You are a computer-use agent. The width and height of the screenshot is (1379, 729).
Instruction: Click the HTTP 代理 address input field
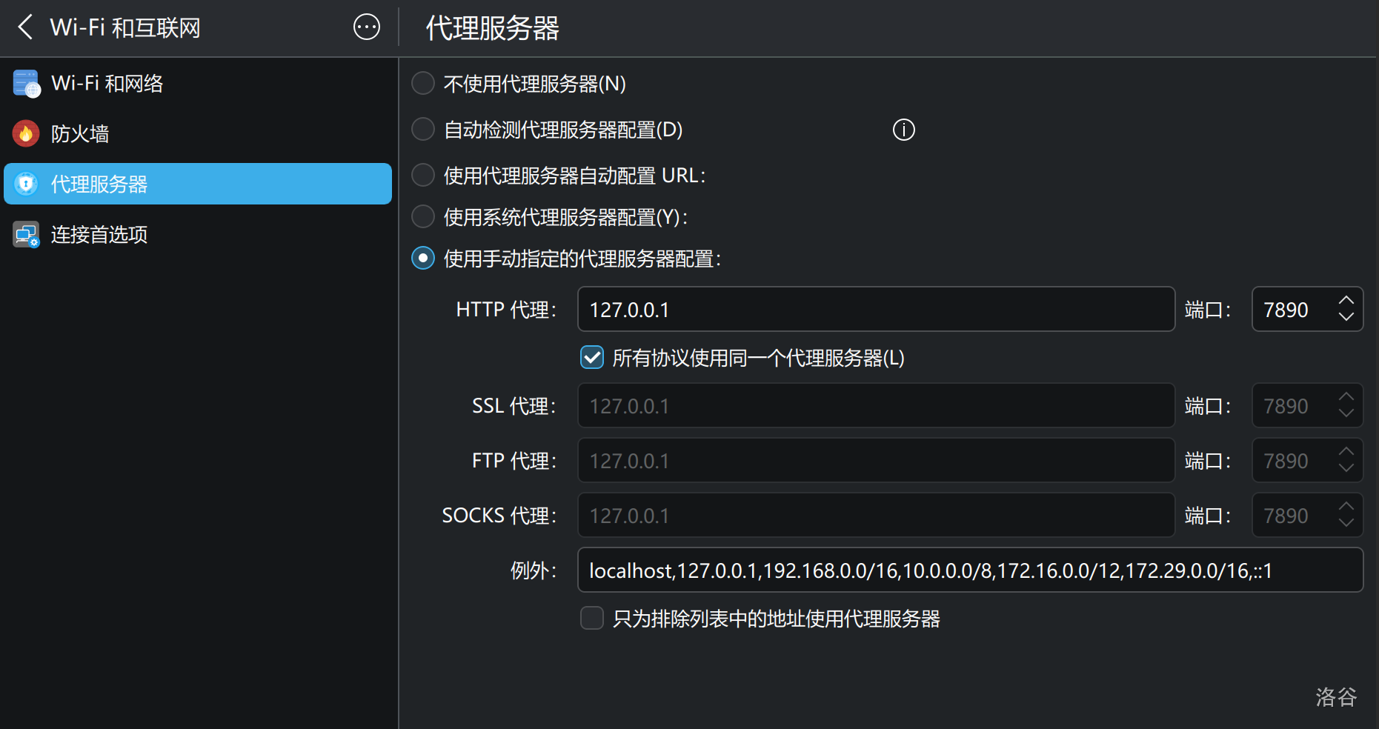point(876,310)
